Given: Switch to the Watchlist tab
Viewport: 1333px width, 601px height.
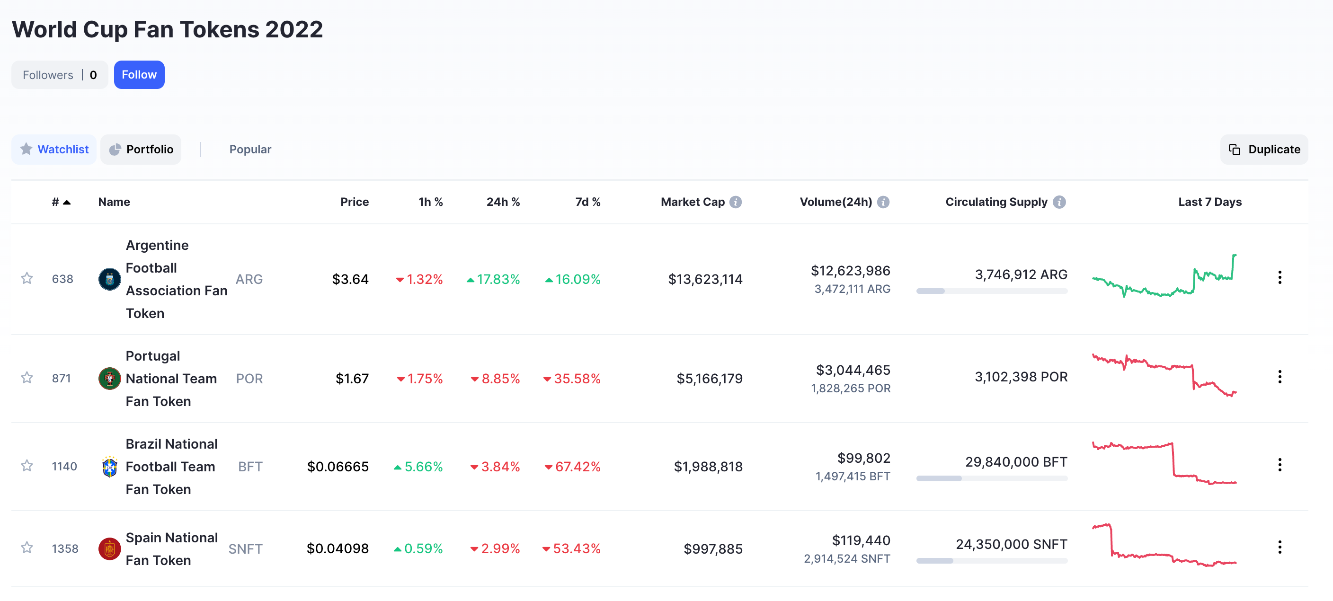Looking at the screenshot, I should [x=54, y=150].
